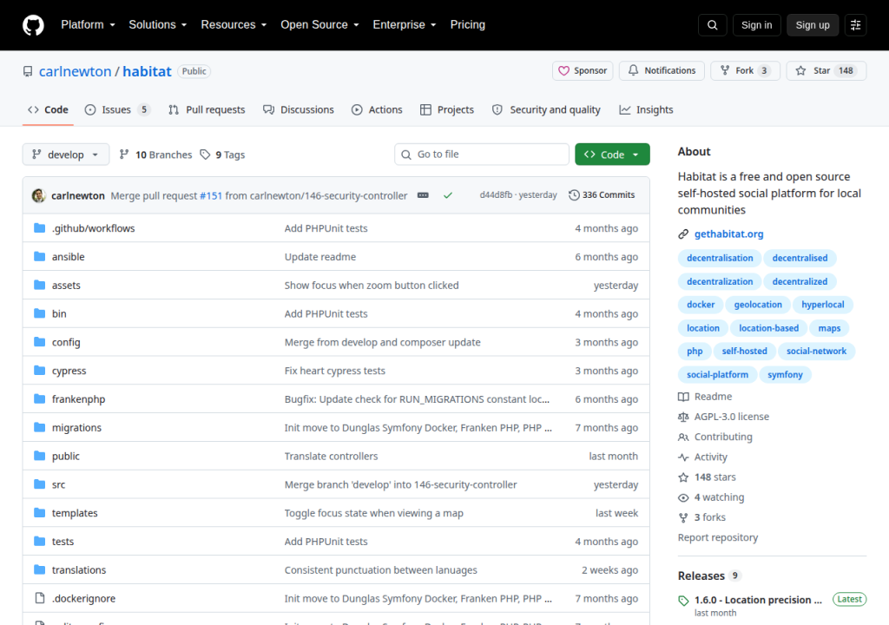Open the appearance settings icon beside Sign up

(x=855, y=25)
